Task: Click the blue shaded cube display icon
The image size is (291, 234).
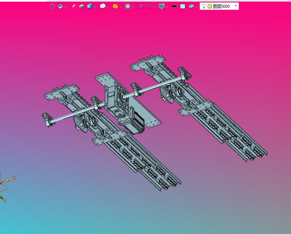Action: (x=90, y=6)
